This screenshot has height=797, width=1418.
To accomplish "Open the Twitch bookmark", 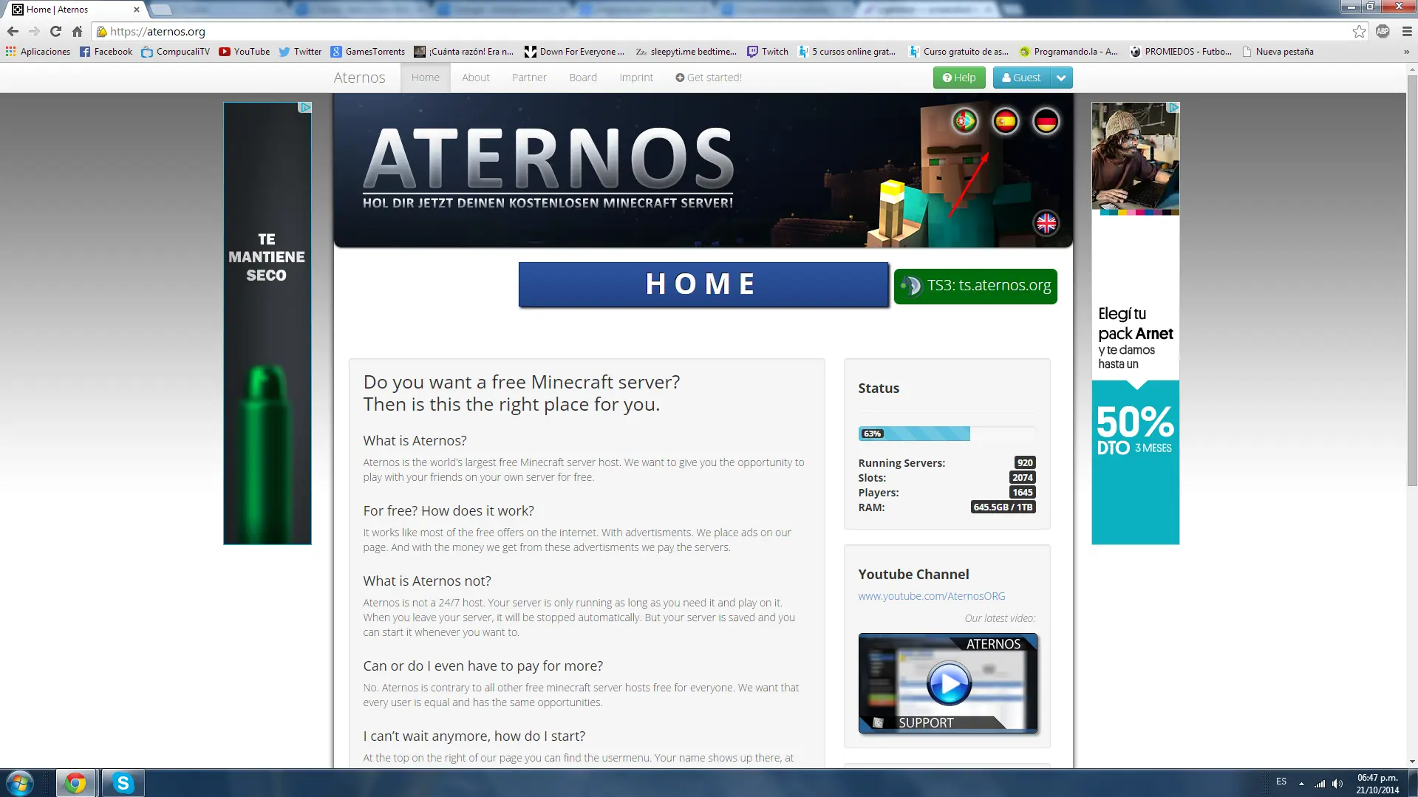I will point(768,52).
